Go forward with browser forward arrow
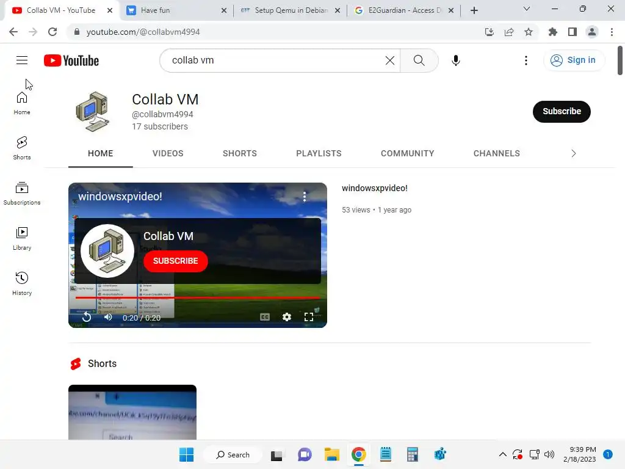This screenshot has width=625, height=469. pos(33,32)
